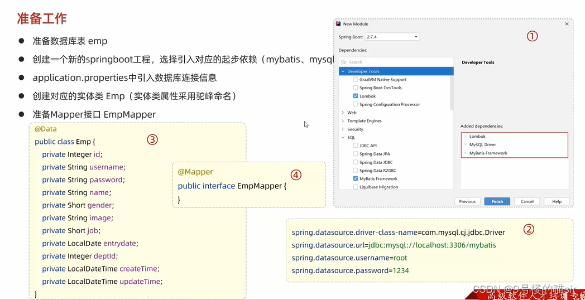Viewport: 585px width, 300px height.
Task: Remove MySQL Driver from Added dependencies
Action: pos(465,144)
